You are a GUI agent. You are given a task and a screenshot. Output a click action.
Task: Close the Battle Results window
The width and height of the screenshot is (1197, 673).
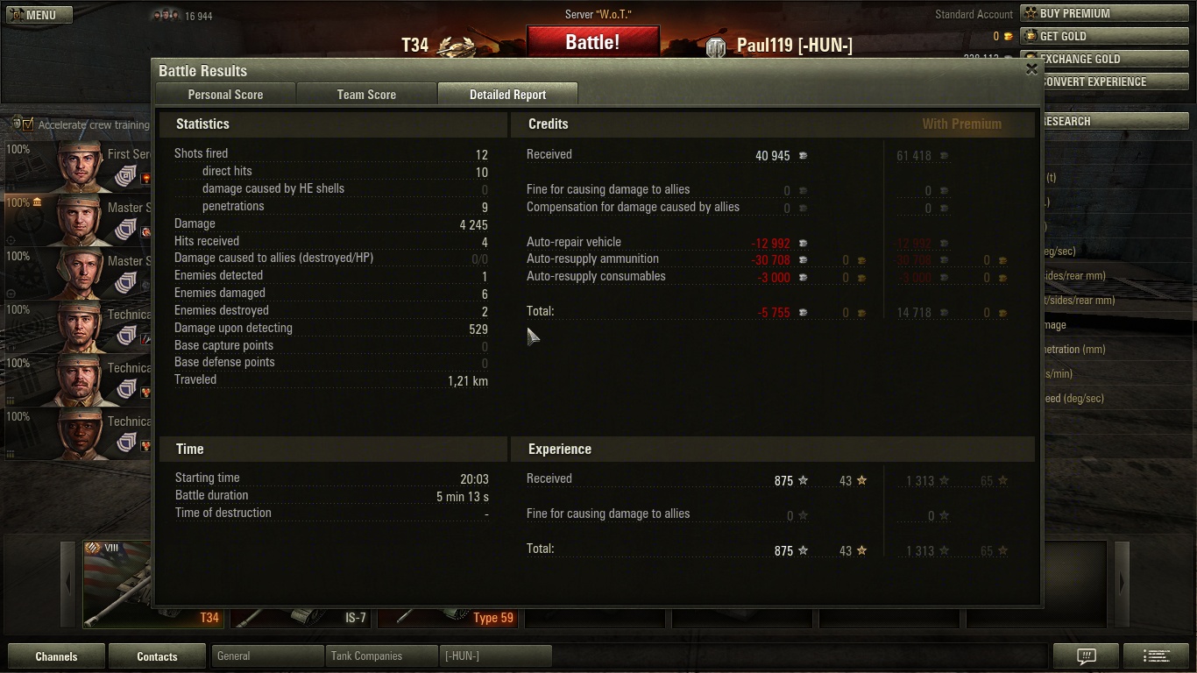pos(1031,69)
